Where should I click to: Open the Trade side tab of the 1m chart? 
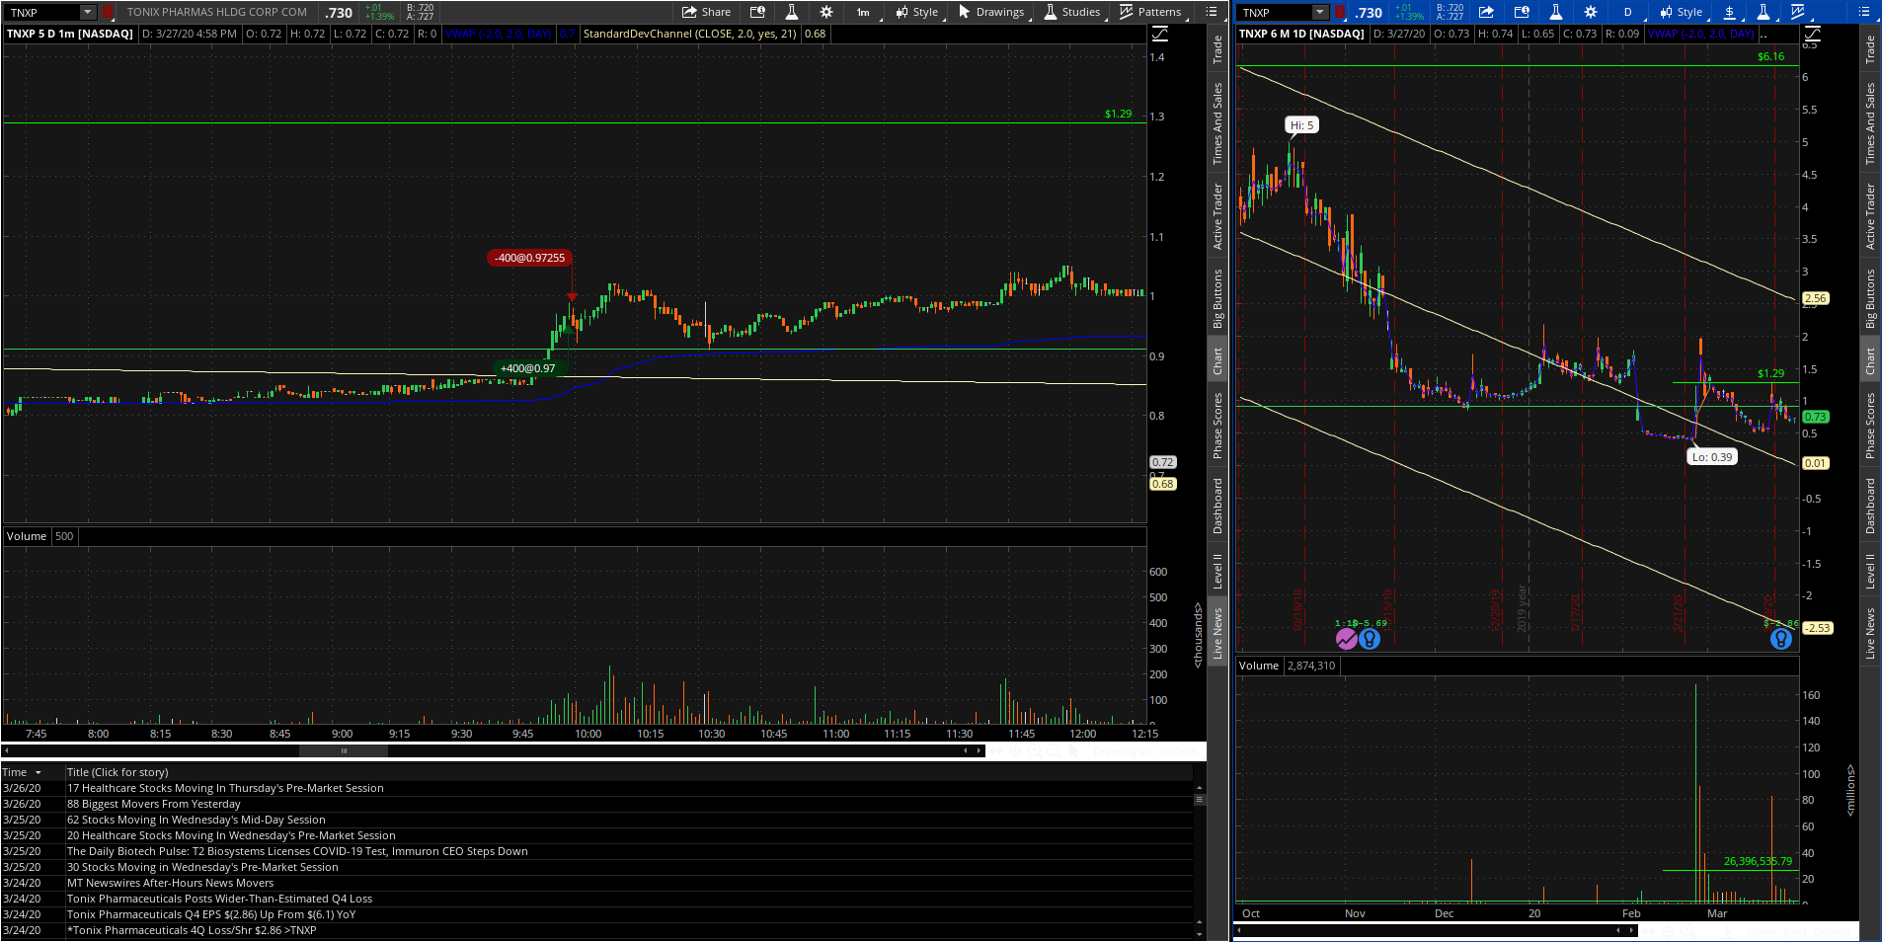(1217, 49)
